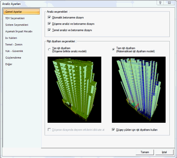Go to Isı Yükleri settings
Viewport: 177px width, 158px height.
click(x=11, y=38)
